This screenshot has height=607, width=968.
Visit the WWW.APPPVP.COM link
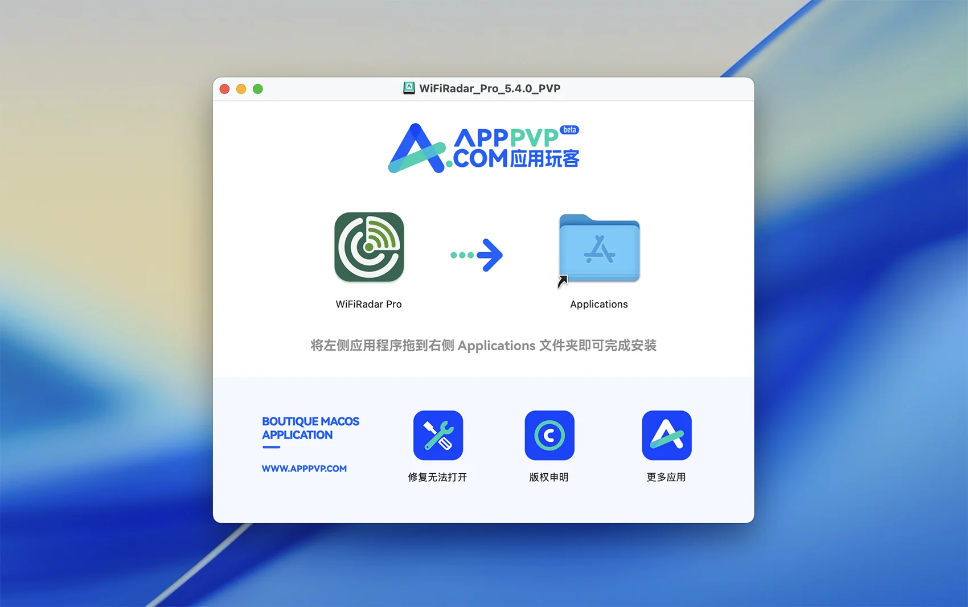(304, 469)
